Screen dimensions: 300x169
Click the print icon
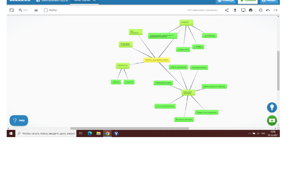[x=250, y=10]
